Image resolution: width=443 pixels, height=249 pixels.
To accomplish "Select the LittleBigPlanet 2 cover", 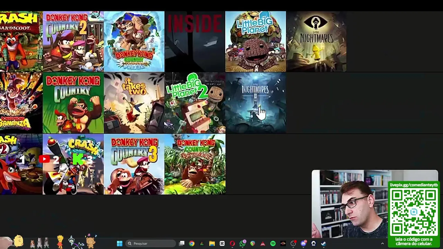I will [x=195, y=103].
